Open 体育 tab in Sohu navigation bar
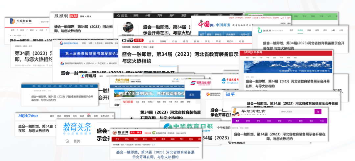 [x=148, y=16]
